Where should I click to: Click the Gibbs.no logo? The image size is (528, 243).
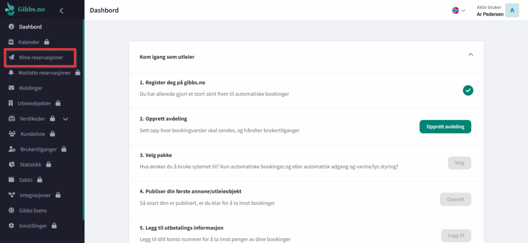pos(26,10)
